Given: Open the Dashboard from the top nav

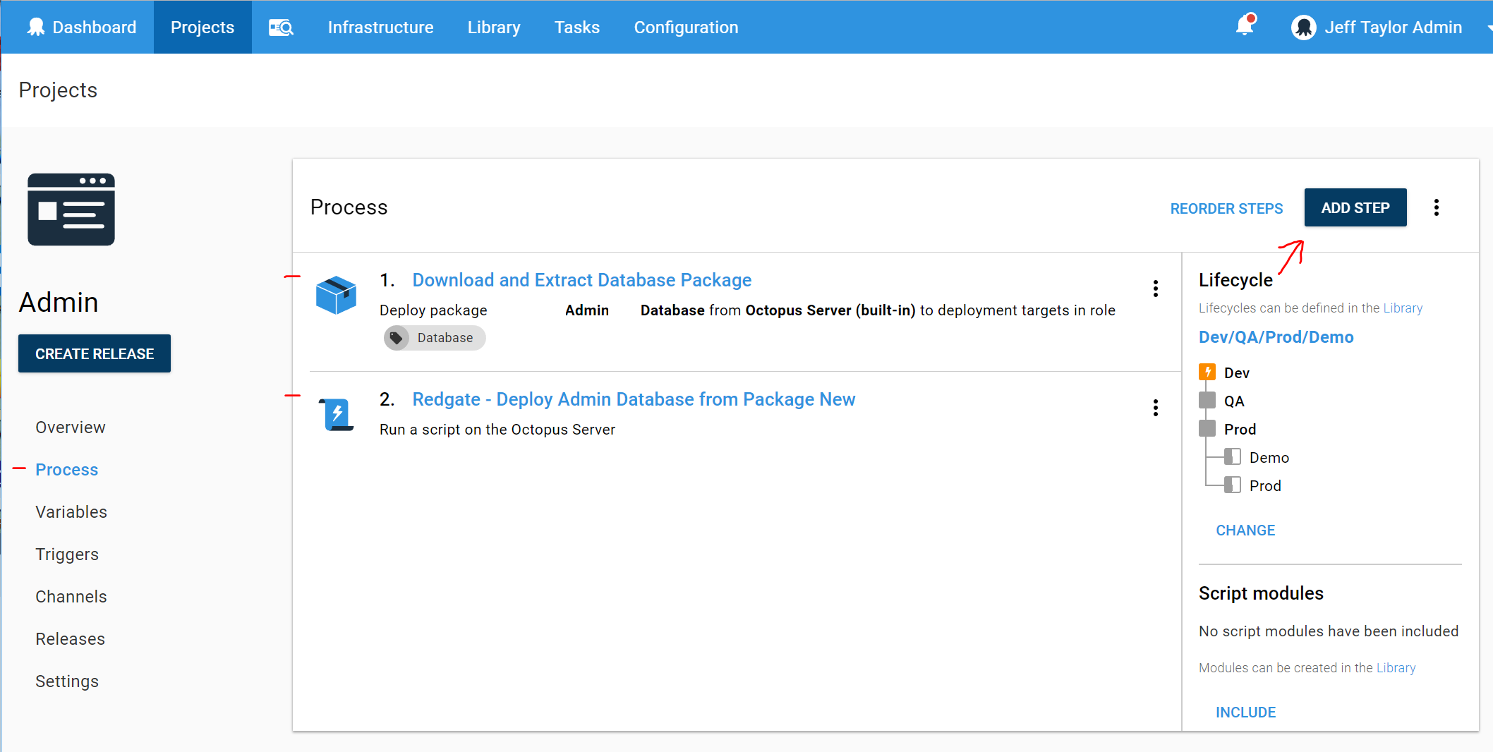Looking at the screenshot, I should (82, 27).
